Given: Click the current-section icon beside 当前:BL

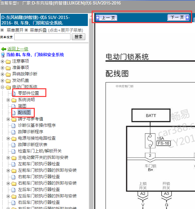Looking at the screenshot, I should click(3, 55).
